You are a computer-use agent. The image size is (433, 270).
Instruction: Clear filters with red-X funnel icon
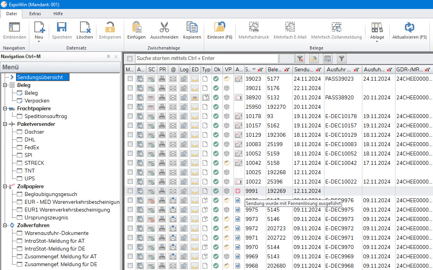pyautogui.click(x=299, y=58)
